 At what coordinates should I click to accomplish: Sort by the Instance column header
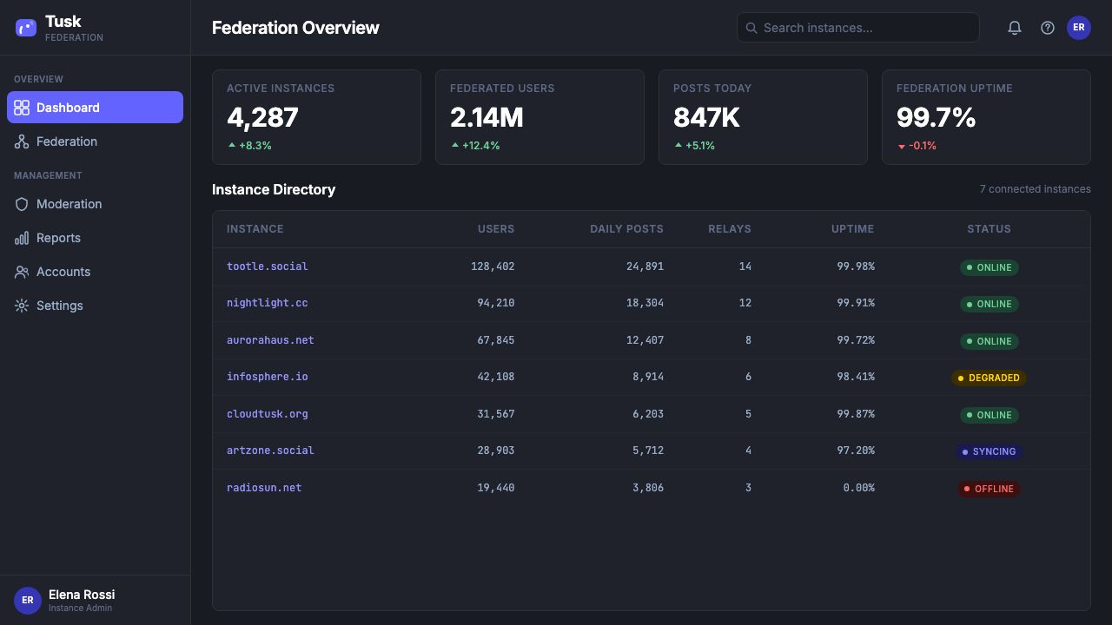coord(255,229)
